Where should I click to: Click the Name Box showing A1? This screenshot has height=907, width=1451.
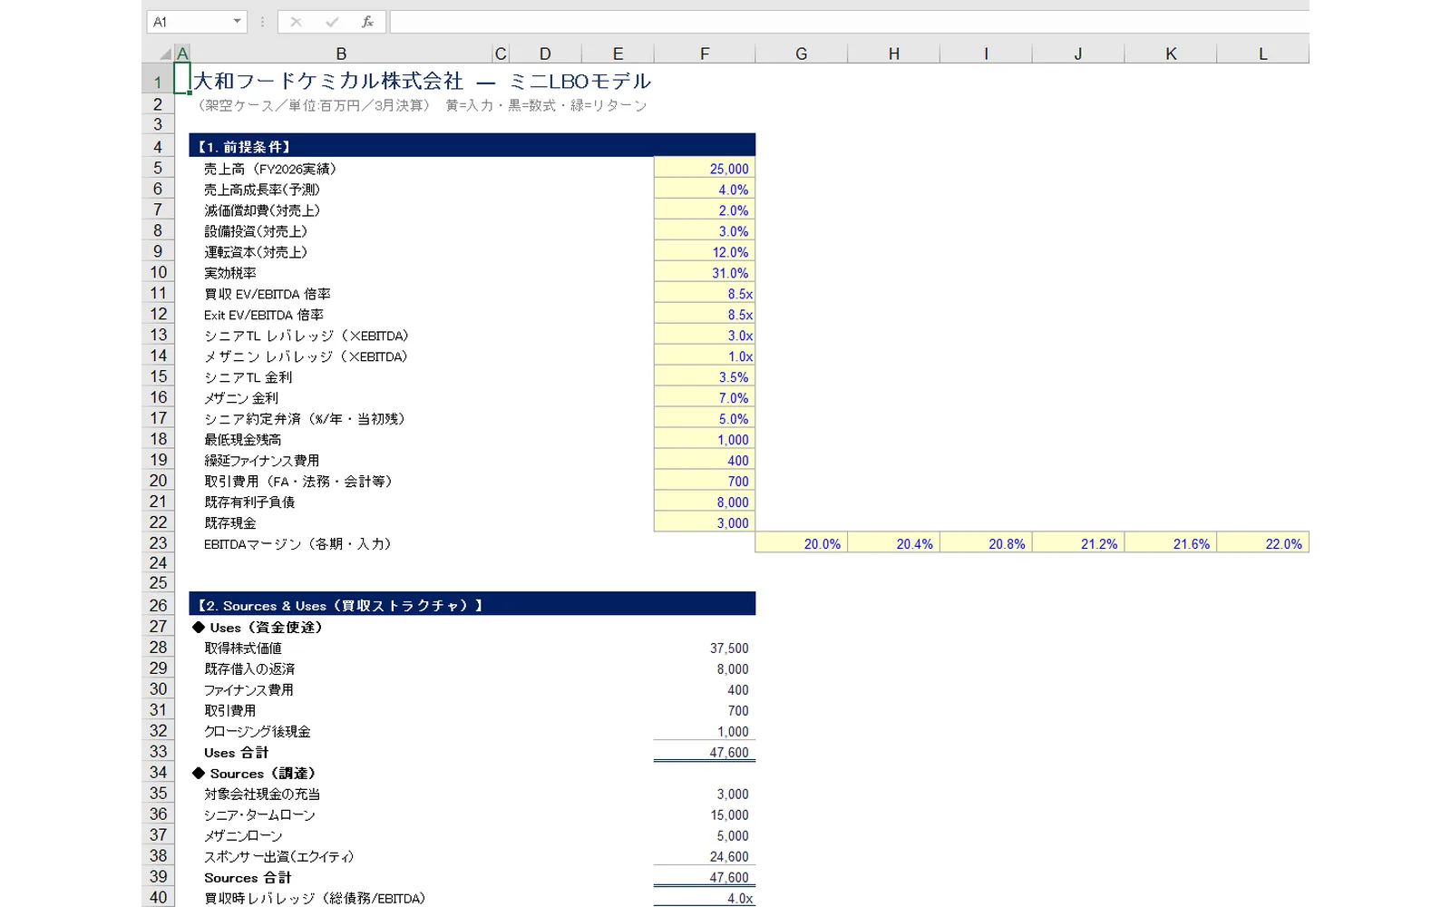[x=197, y=22]
